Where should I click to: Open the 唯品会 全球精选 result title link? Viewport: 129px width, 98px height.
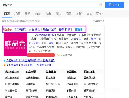pyautogui.click(x=38, y=29)
